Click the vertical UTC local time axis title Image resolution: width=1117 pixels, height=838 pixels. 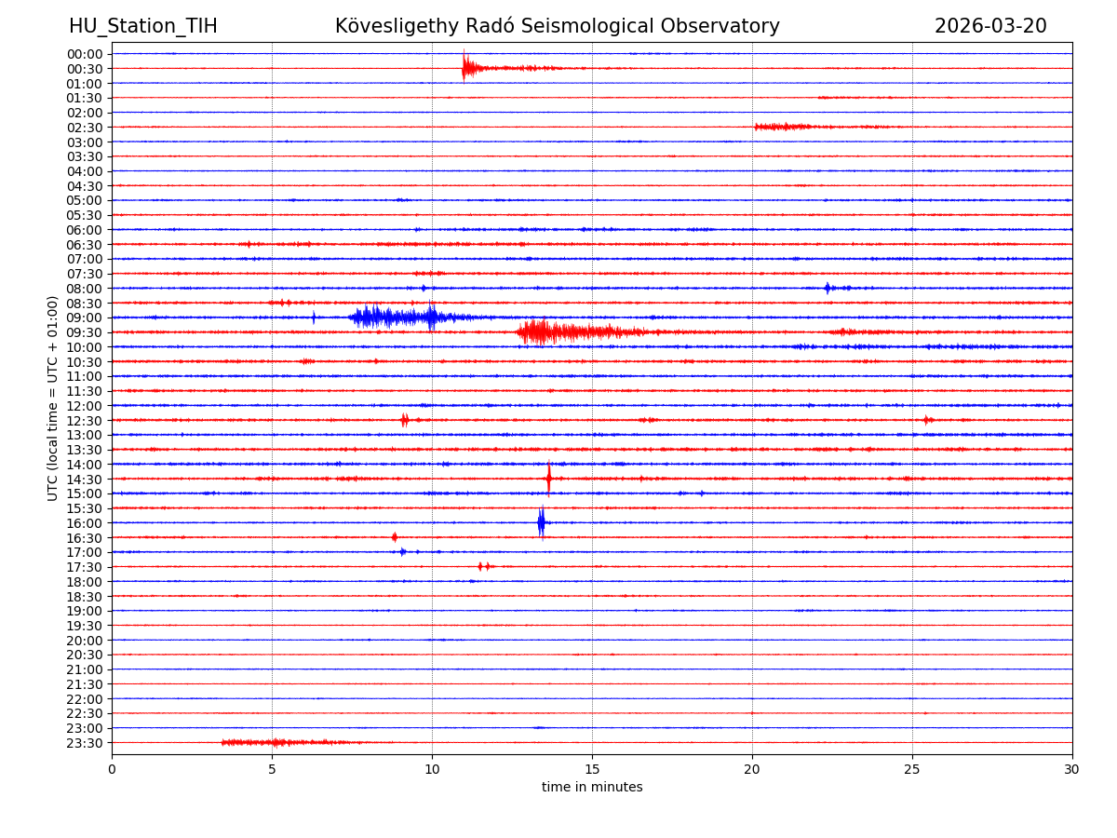tap(53, 398)
